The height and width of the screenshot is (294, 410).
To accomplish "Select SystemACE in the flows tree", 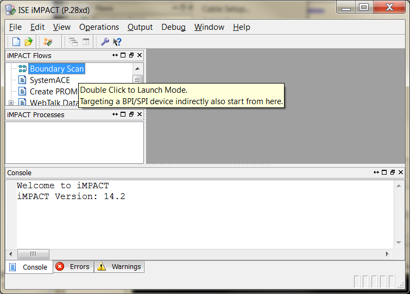I will [x=49, y=80].
